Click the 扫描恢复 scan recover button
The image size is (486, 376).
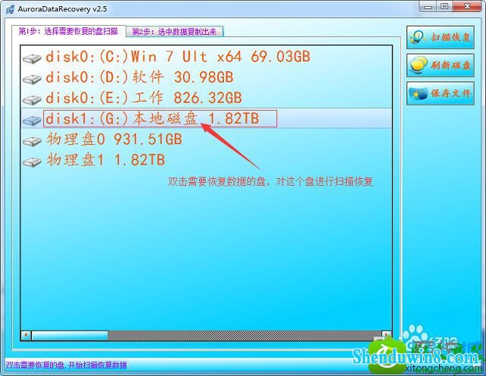(x=440, y=37)
